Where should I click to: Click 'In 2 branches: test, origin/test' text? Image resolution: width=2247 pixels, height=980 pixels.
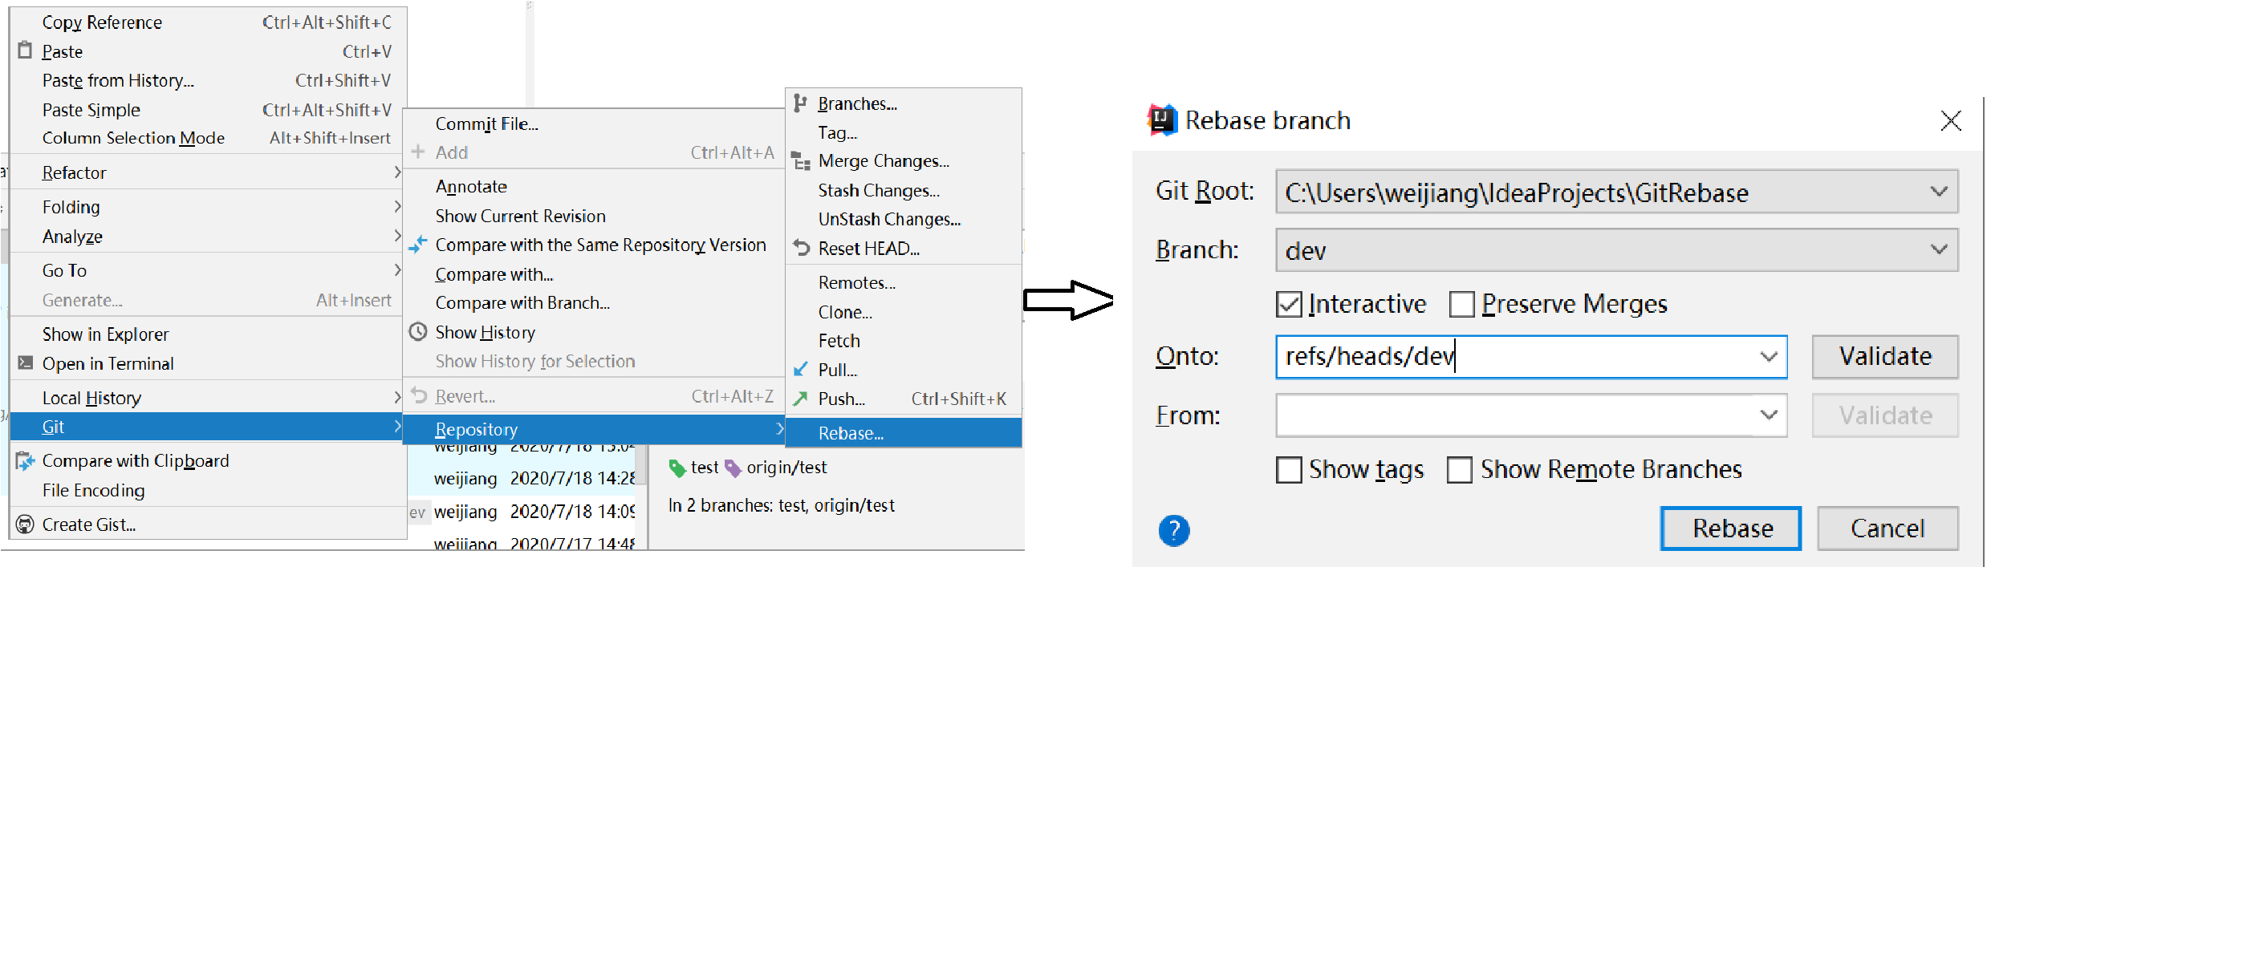point(781,504)
